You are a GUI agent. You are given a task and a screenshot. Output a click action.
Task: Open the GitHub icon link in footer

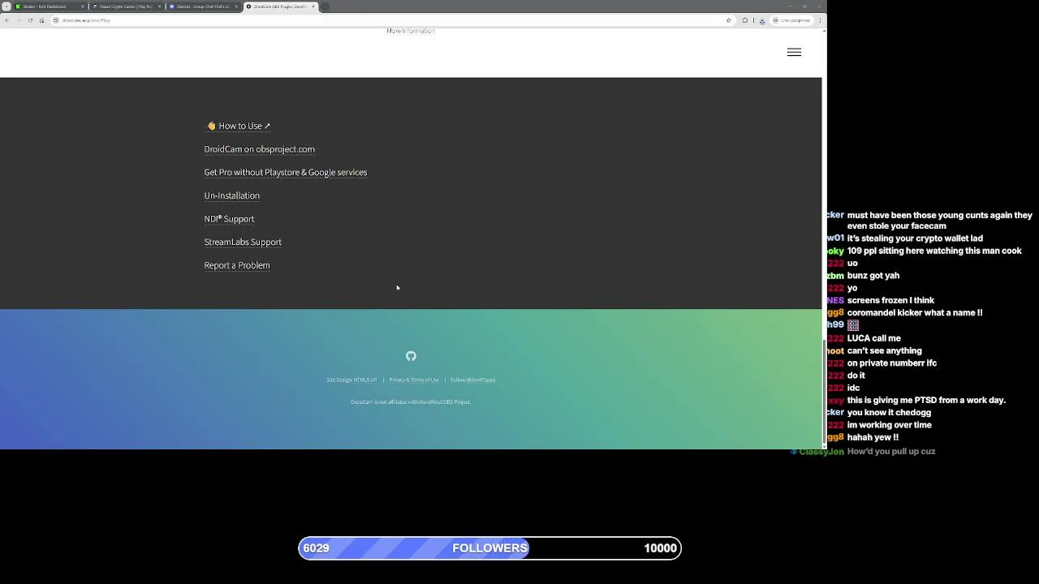pyautogui.click(x=411, y=356)
